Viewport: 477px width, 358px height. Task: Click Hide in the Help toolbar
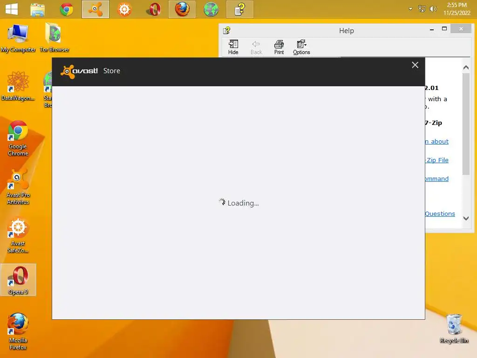[233, 47]
